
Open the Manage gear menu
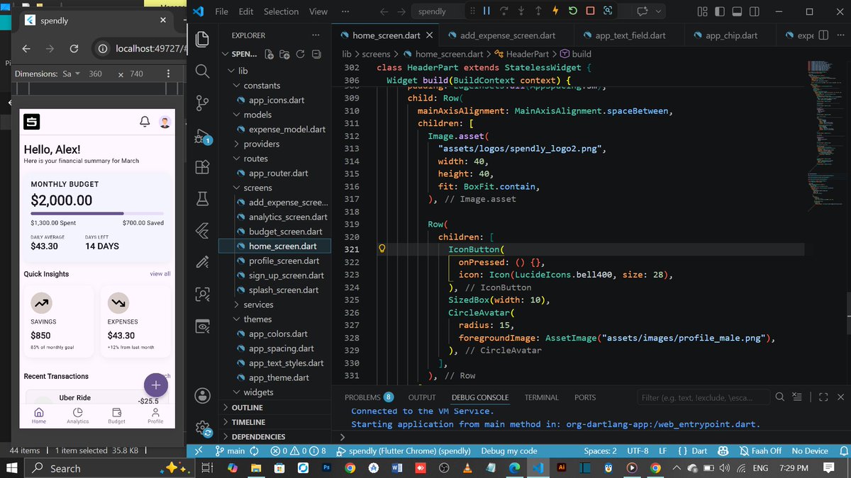202,428
